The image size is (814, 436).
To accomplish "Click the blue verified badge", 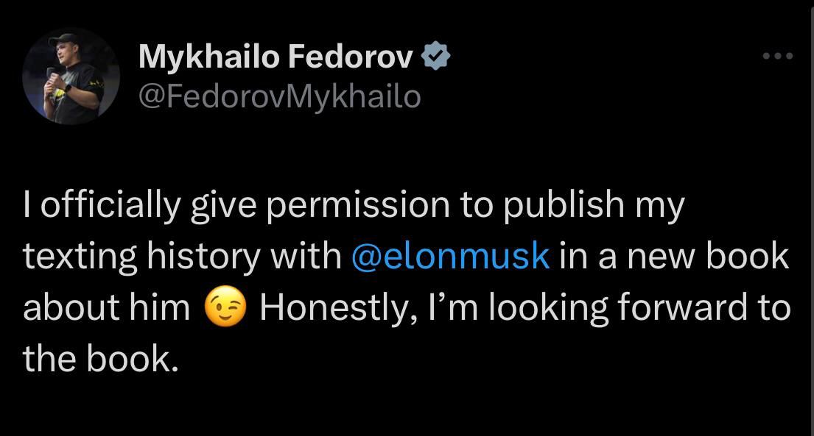I will pyautogui.click(x=435, y=57).
